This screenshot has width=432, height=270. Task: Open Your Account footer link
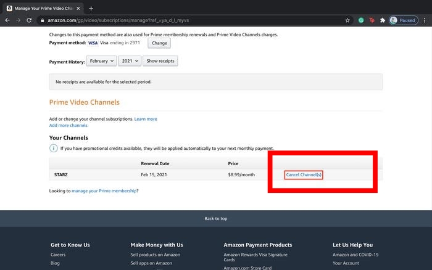[346, 263]
